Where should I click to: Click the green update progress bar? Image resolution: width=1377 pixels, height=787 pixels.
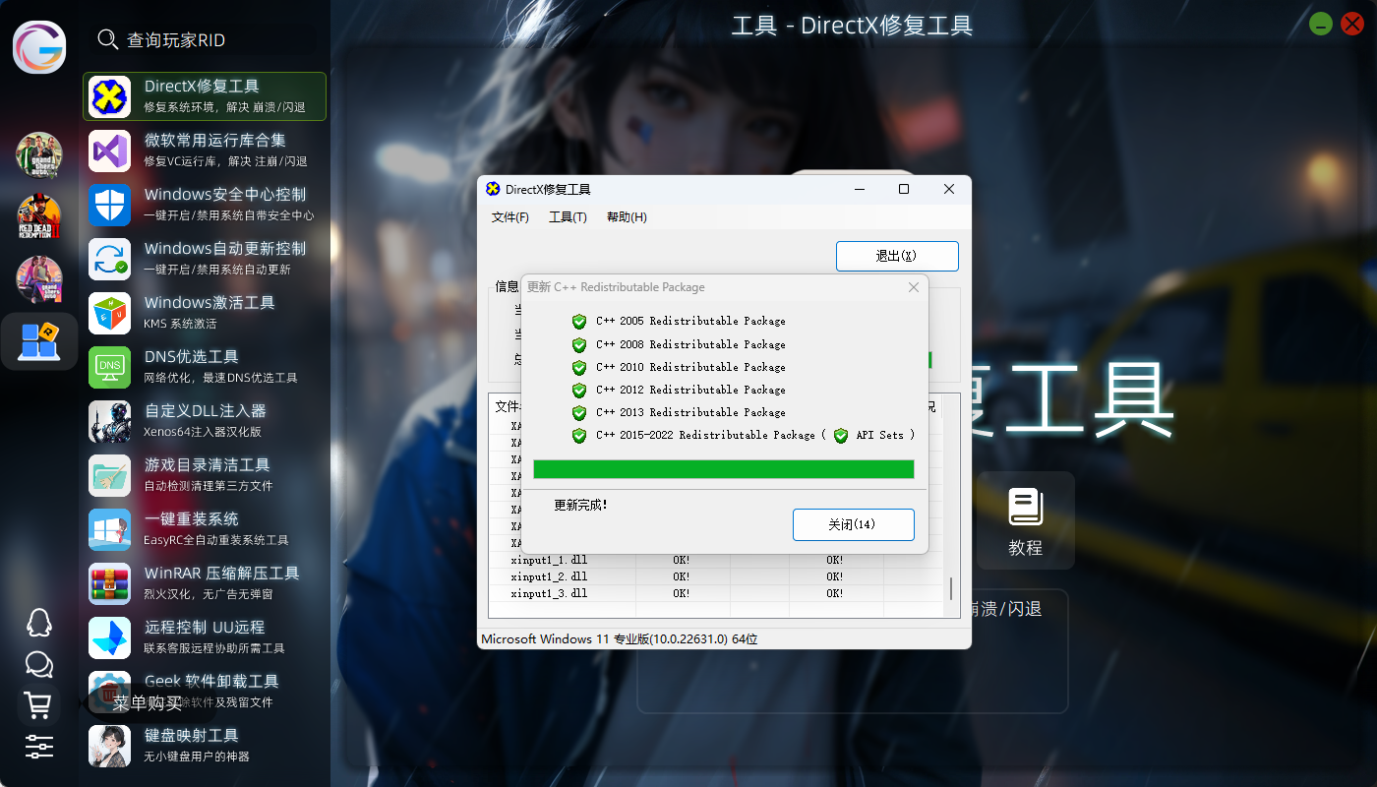(723, 469)
